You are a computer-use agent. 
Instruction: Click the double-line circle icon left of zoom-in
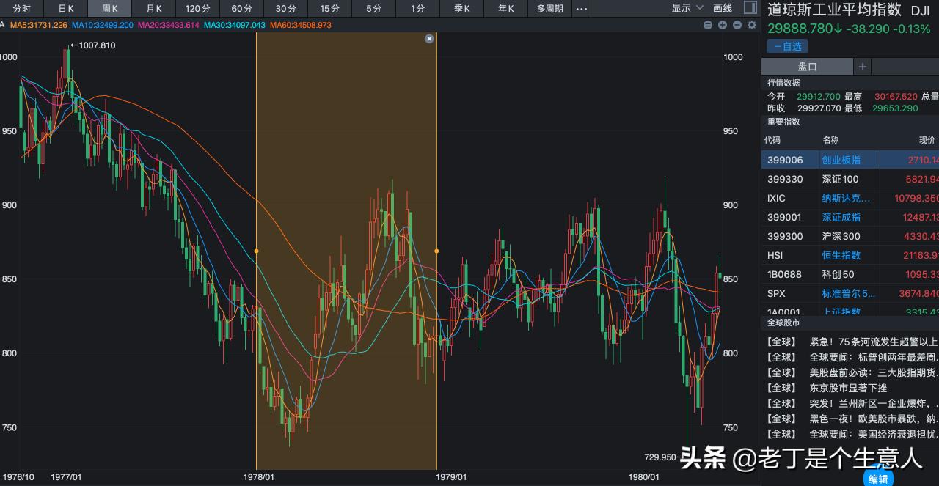coord(708,25)
